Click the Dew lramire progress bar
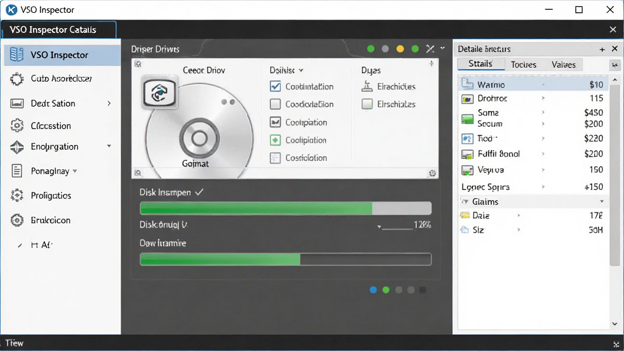The width and height of the screenshot is (624, 351). (286, 260)
